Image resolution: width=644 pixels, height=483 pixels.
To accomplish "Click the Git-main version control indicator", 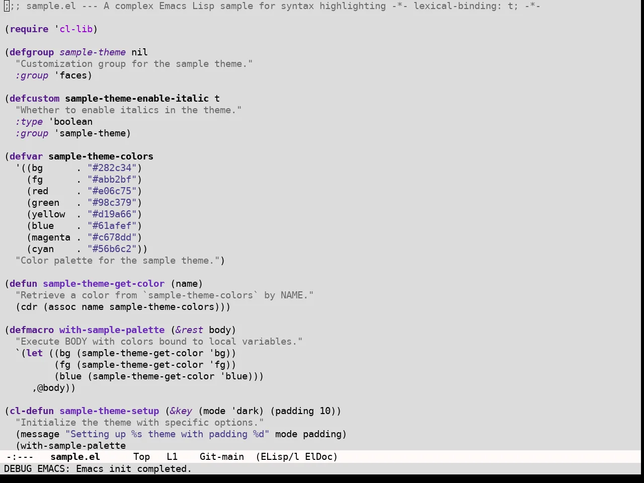I will (x=222, y=457).
